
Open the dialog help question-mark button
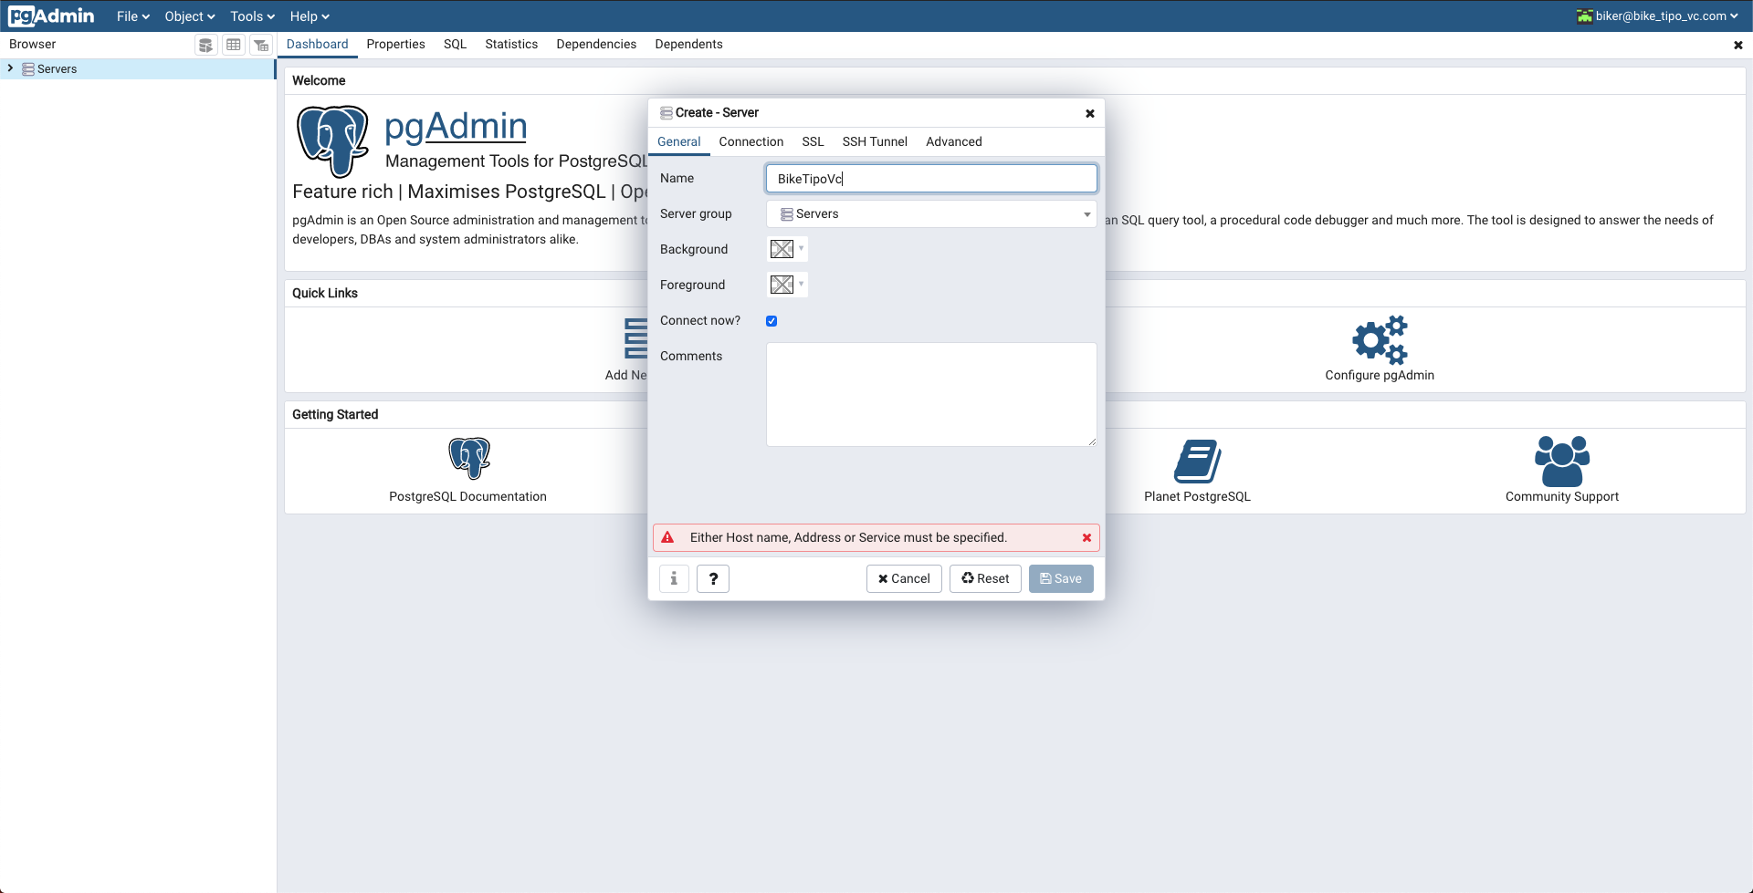713,578
